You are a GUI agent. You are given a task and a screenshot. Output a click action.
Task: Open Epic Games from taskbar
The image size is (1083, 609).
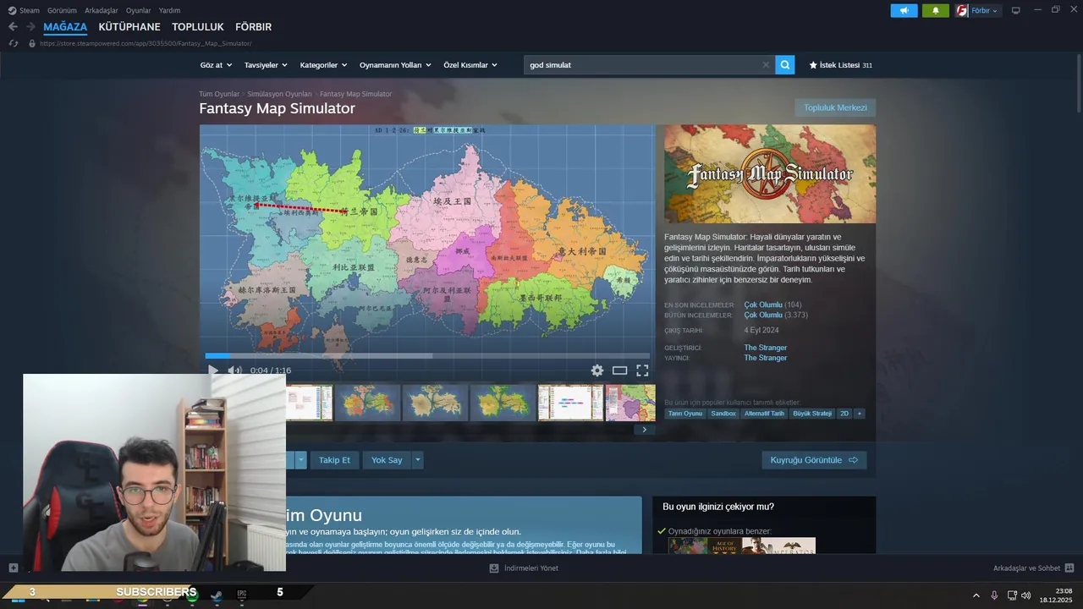pyautogui.click(x=241, y=594)
